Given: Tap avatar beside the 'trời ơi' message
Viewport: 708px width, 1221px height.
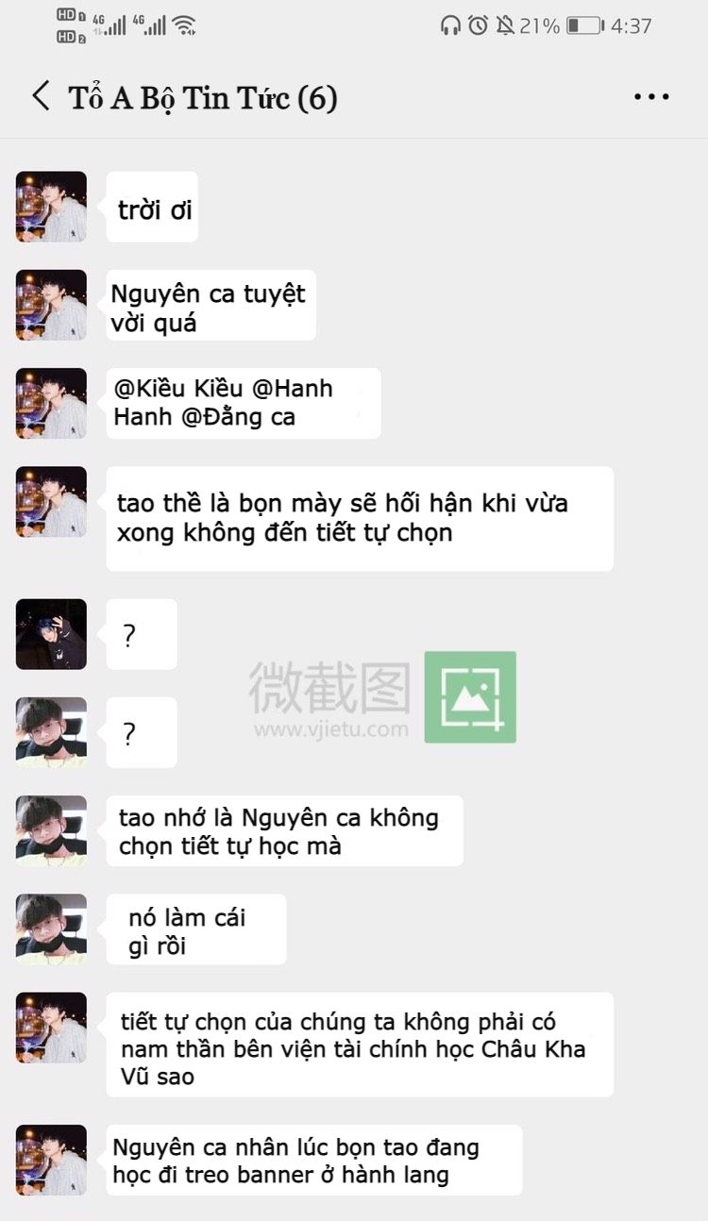Looking at the screenshot, I should coord(51,207).
